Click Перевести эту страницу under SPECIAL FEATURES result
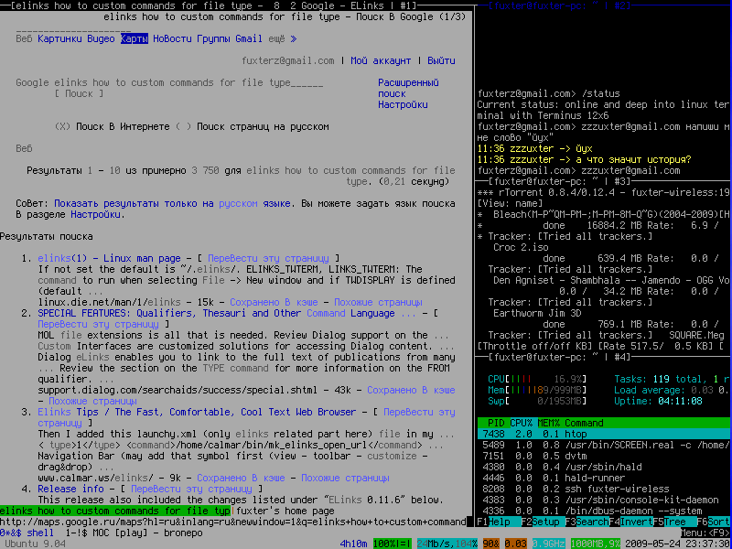The image size is (732, 549). tap(98, 325)
